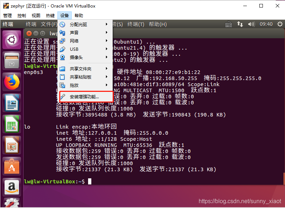285x208 pixels.
Task: Open the 视图 menu in VirtualBox
Action: (36, 15)
